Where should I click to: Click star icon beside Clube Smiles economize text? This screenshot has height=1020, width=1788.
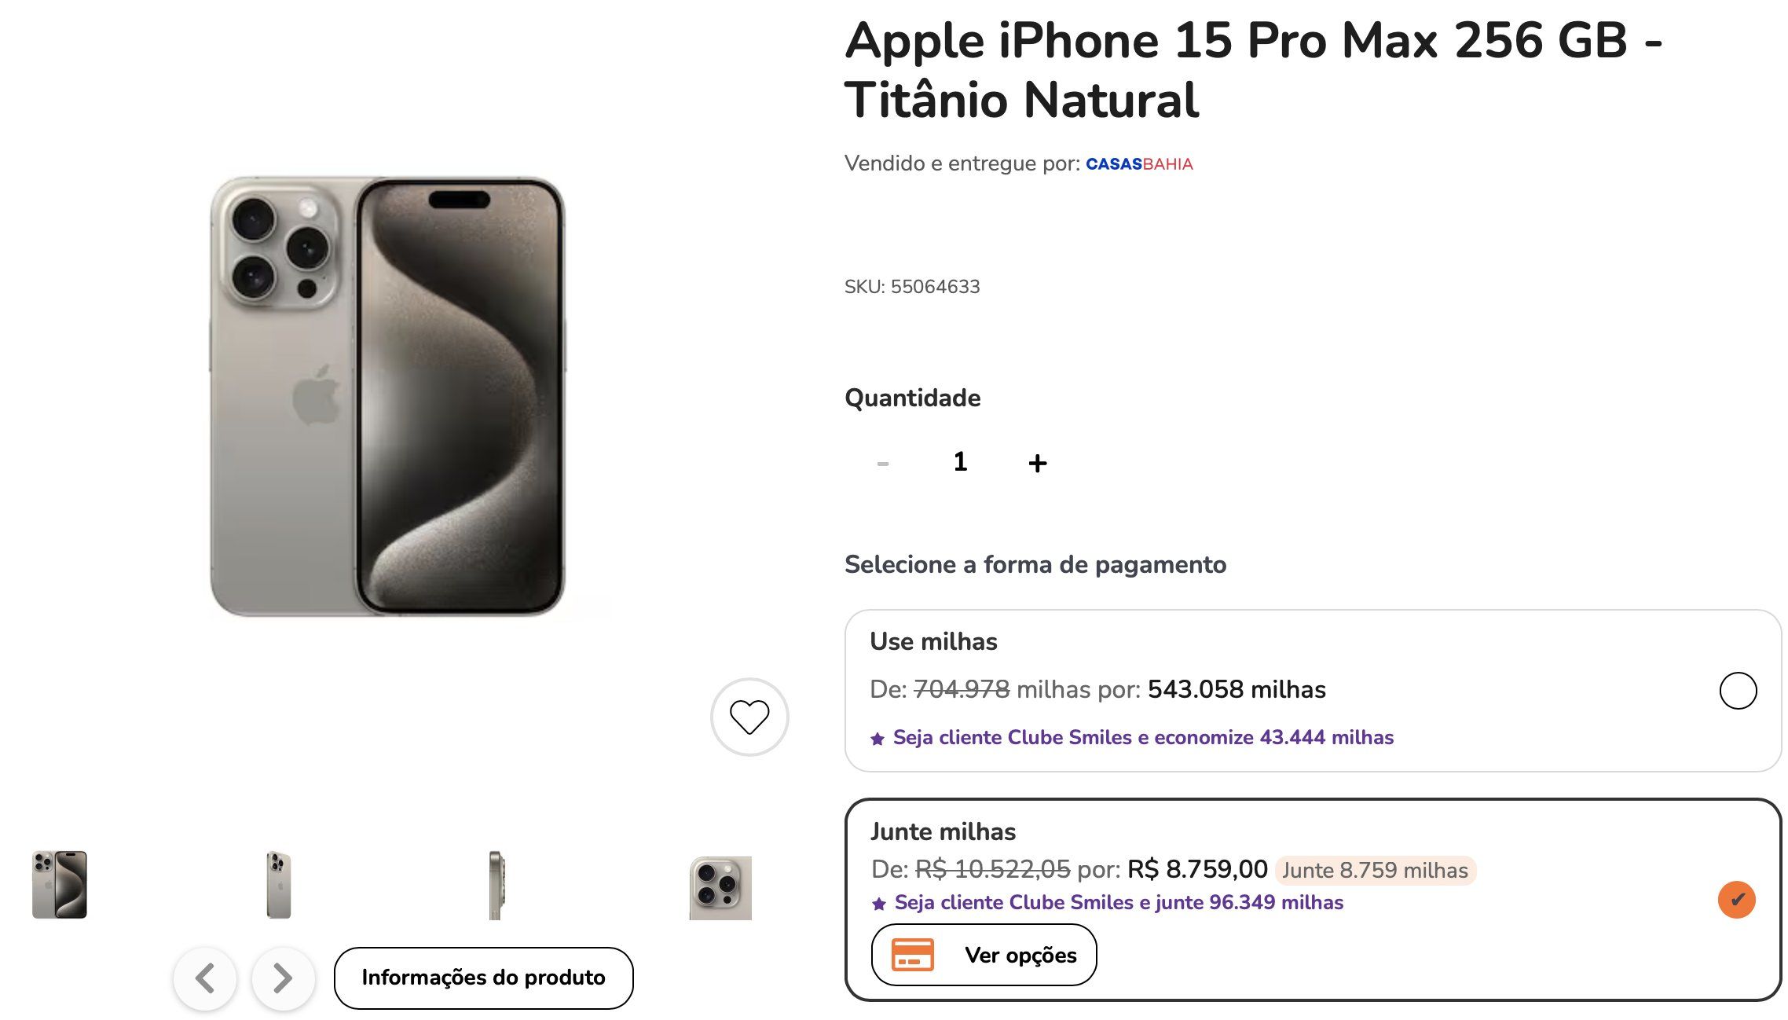(878, 739)
